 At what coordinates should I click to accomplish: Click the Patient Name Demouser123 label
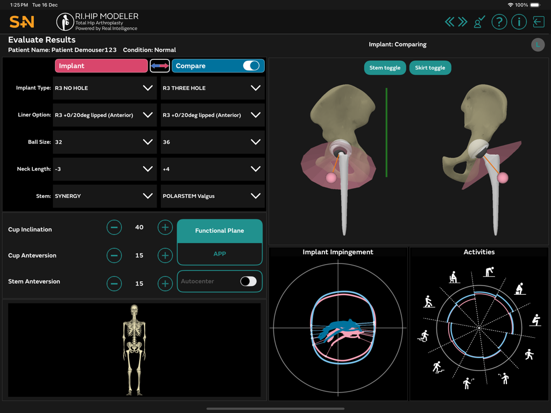tap(62, 50)
